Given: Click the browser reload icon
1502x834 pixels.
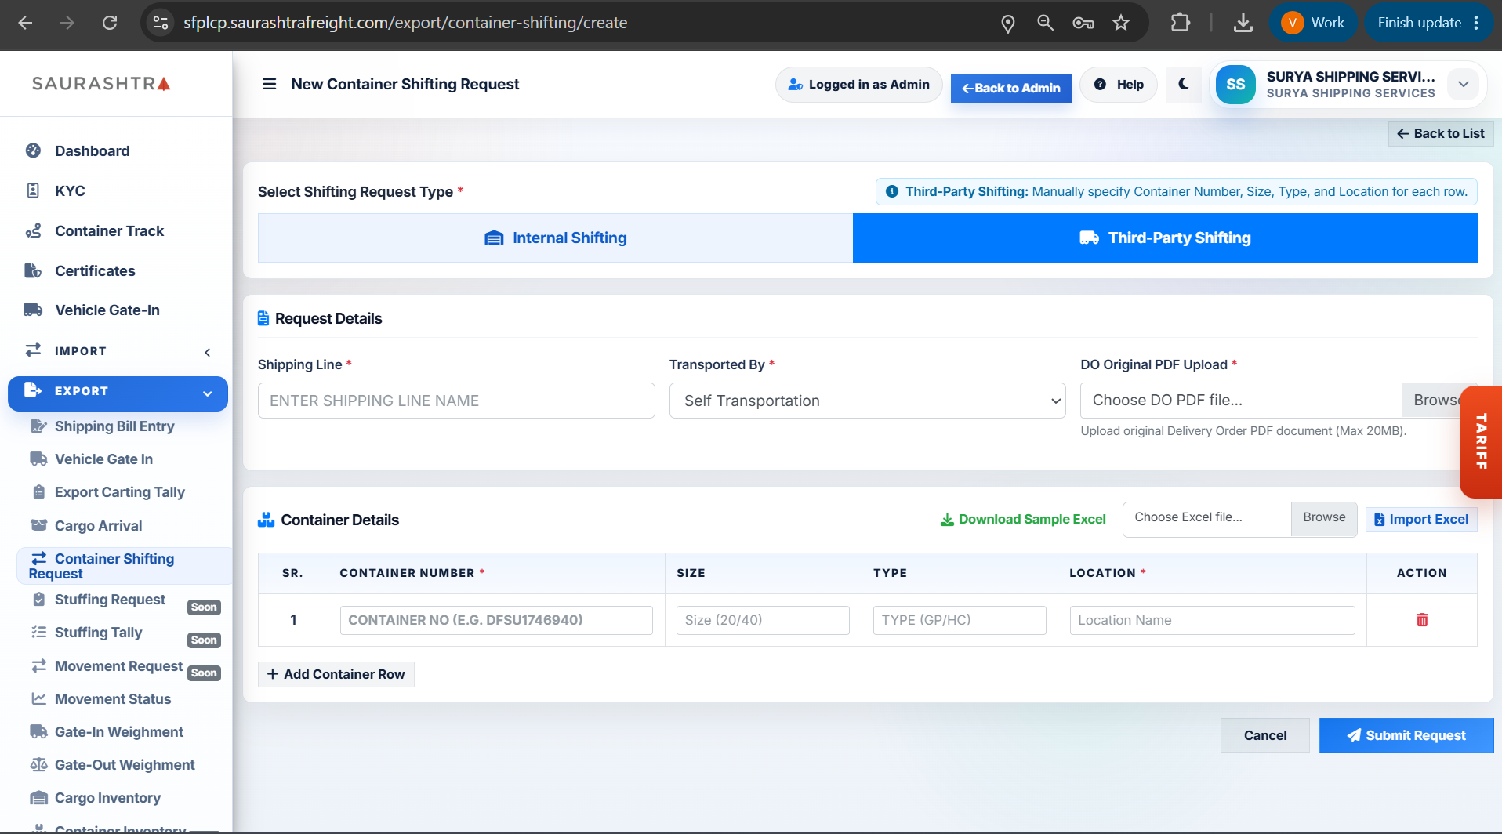Looking at the screenshot, I should (x=110, y=23).
